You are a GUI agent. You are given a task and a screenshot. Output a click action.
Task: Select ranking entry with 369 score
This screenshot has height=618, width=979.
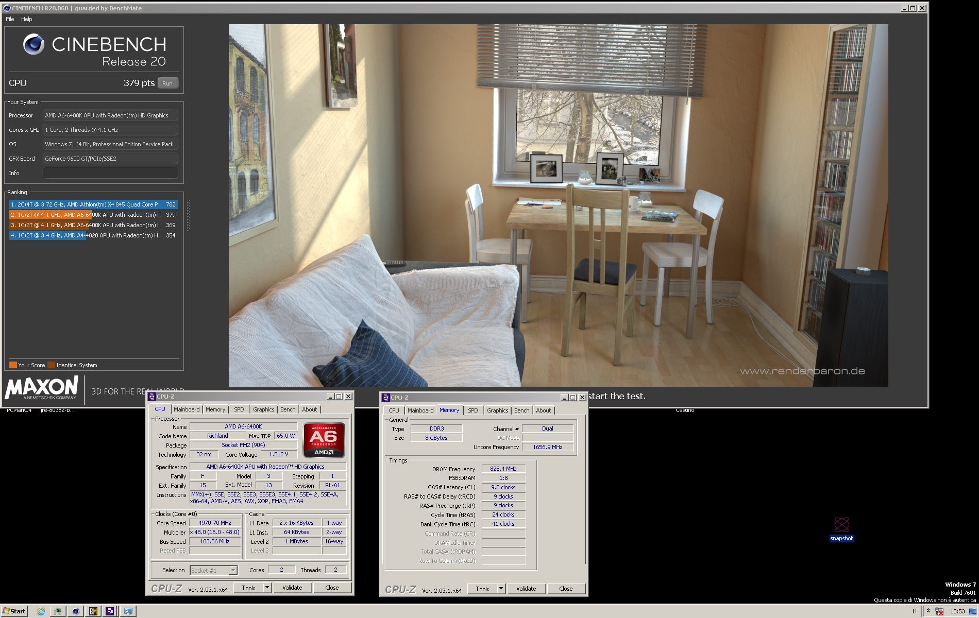tap(93, 225)
